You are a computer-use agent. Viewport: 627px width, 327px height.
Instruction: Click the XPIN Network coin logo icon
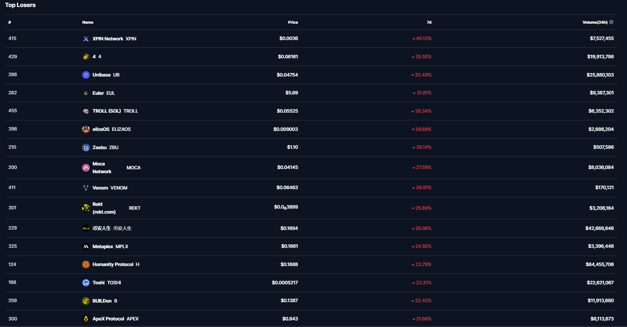[x=86, y=39]
